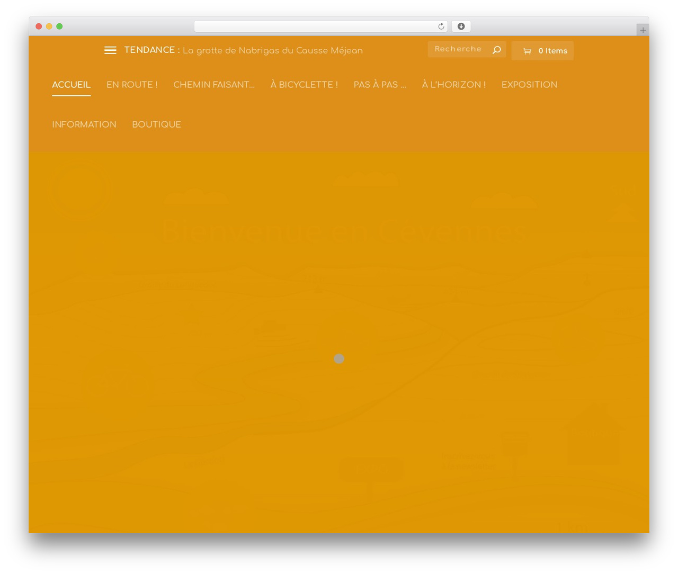Open trending article La grotte de Nabrigas
Viewport: 678px width, 574px height.
(273, 51)
